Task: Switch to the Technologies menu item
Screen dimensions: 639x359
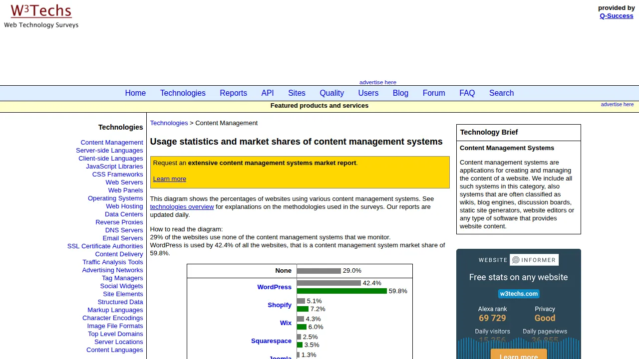Action: pos(183,93)
